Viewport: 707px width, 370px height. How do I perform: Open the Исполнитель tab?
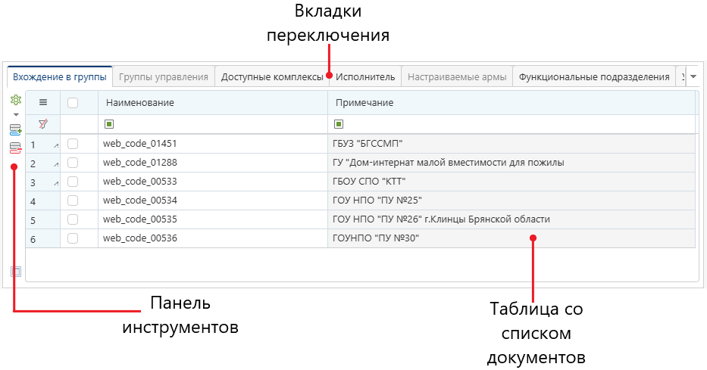pyautogui.click(x=365, y=77)
